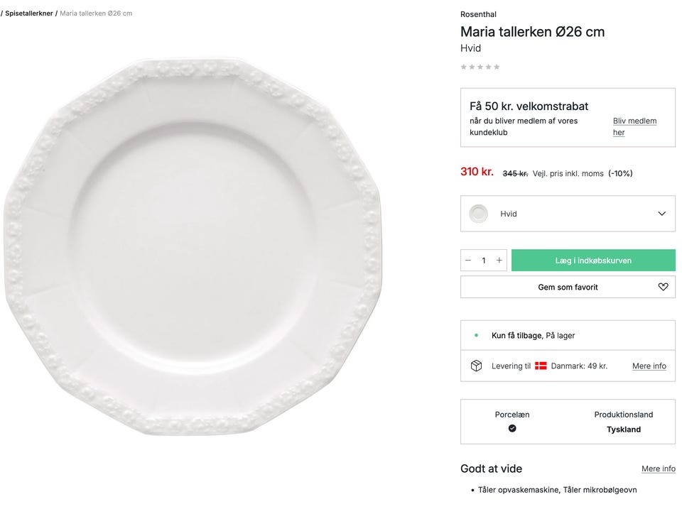The height and width of the screenshot is (509, 682).
Task: Select the white plate color swatch
Action: coord(479,214)
